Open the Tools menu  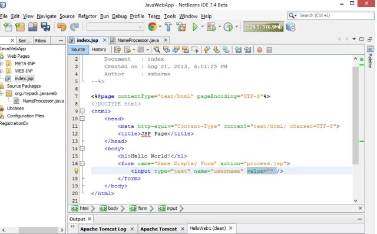[170, 16]
